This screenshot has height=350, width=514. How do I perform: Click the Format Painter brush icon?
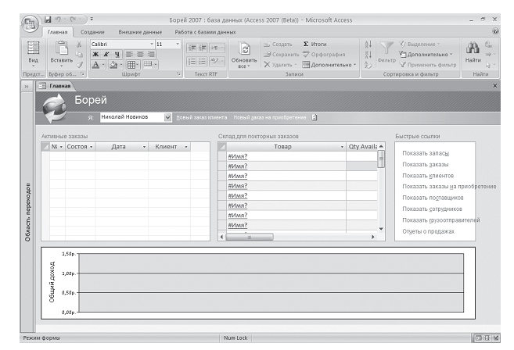79,65
